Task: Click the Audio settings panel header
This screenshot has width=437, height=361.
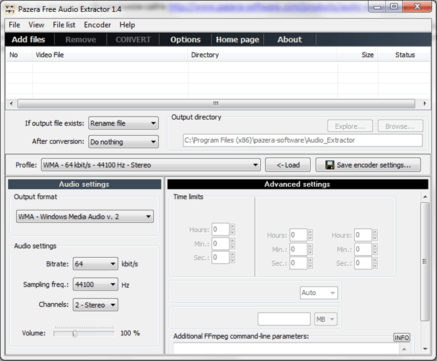Action: click(x=85, y=184)
